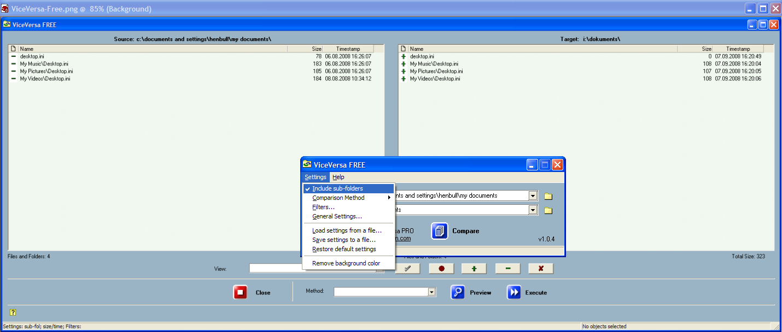782x332 pixels.
Task: Click the Execute button label
Action: pyautogui.click(x=536, y=293)
